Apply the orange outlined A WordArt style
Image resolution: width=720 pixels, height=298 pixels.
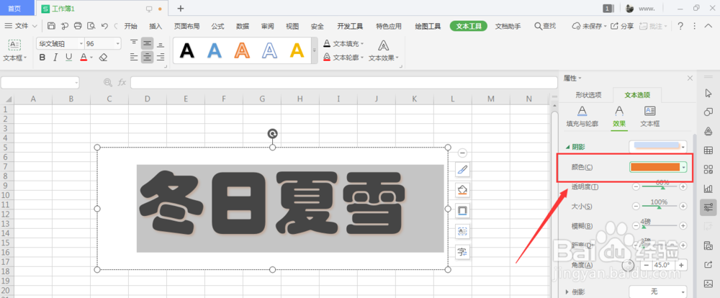coord(242,50)
